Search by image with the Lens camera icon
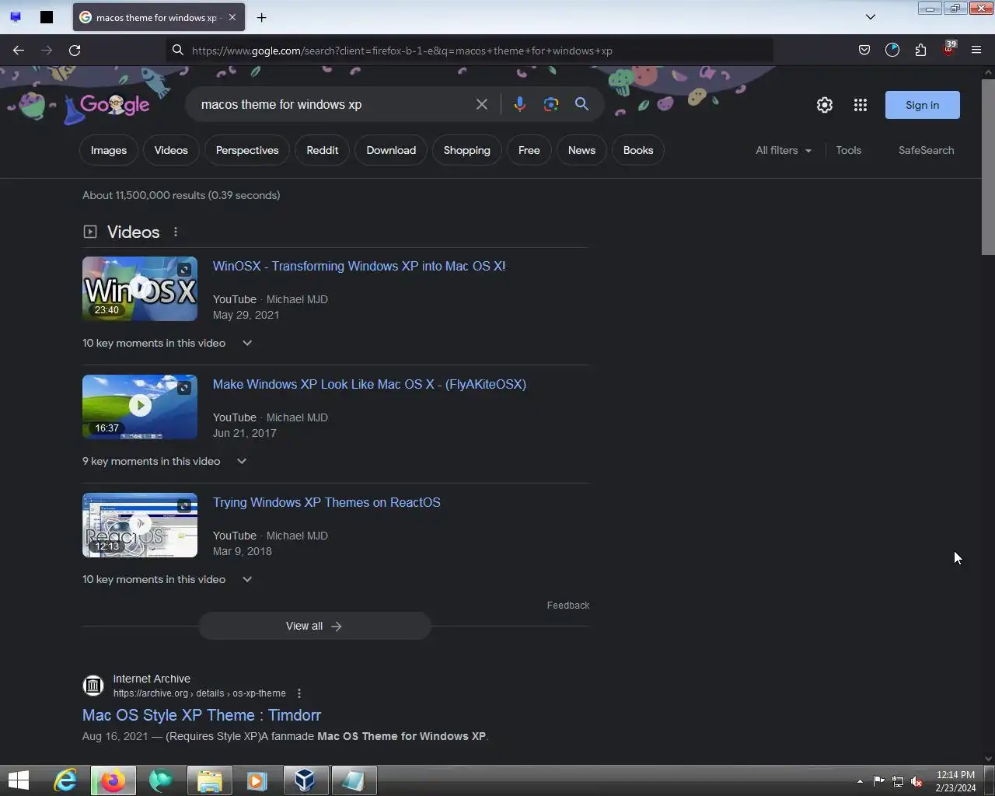The image size is (995, 796). 551,104
